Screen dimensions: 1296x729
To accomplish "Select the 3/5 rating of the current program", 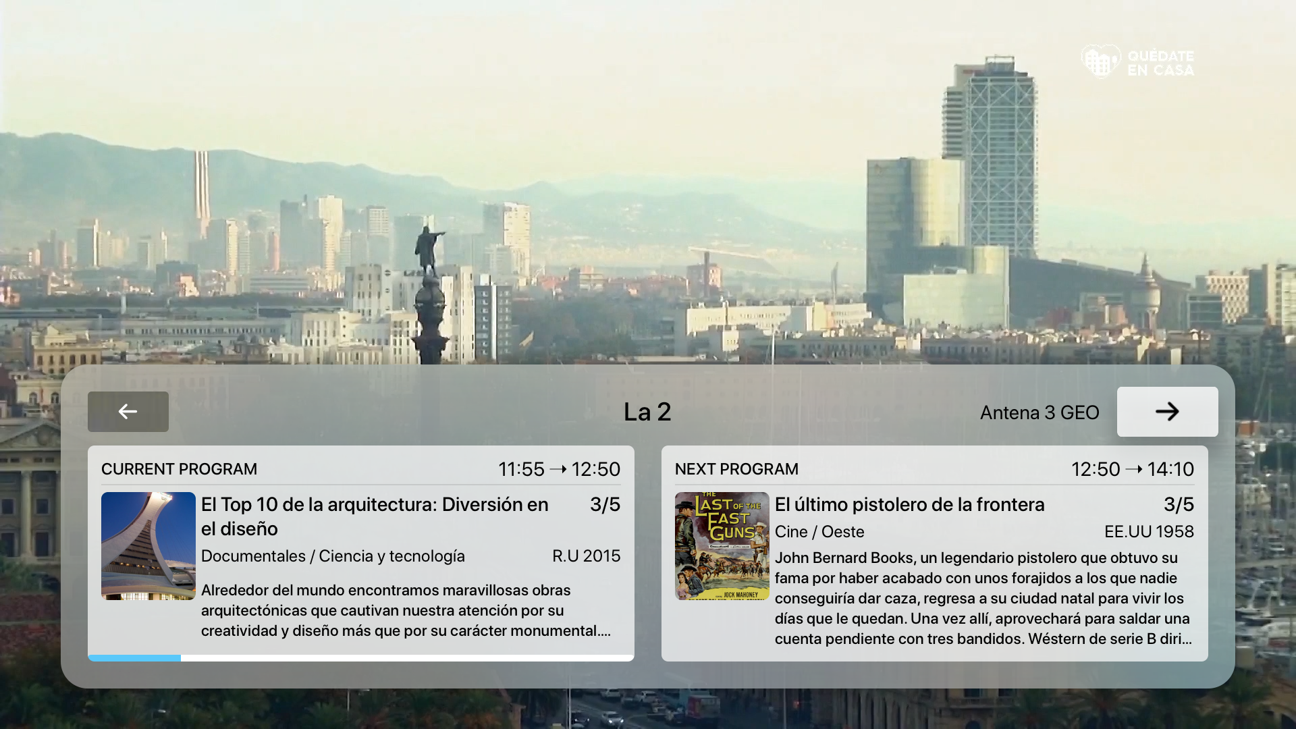I will point(605,505).
